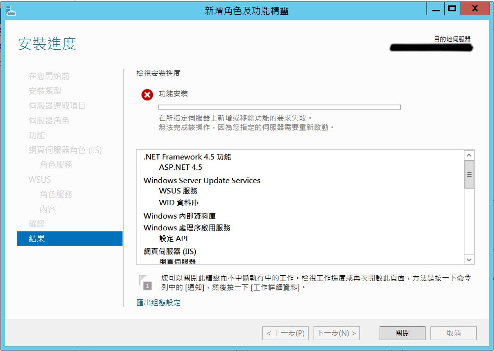Click the scroll up arrow of the feature list

click(x=469, y=156)
